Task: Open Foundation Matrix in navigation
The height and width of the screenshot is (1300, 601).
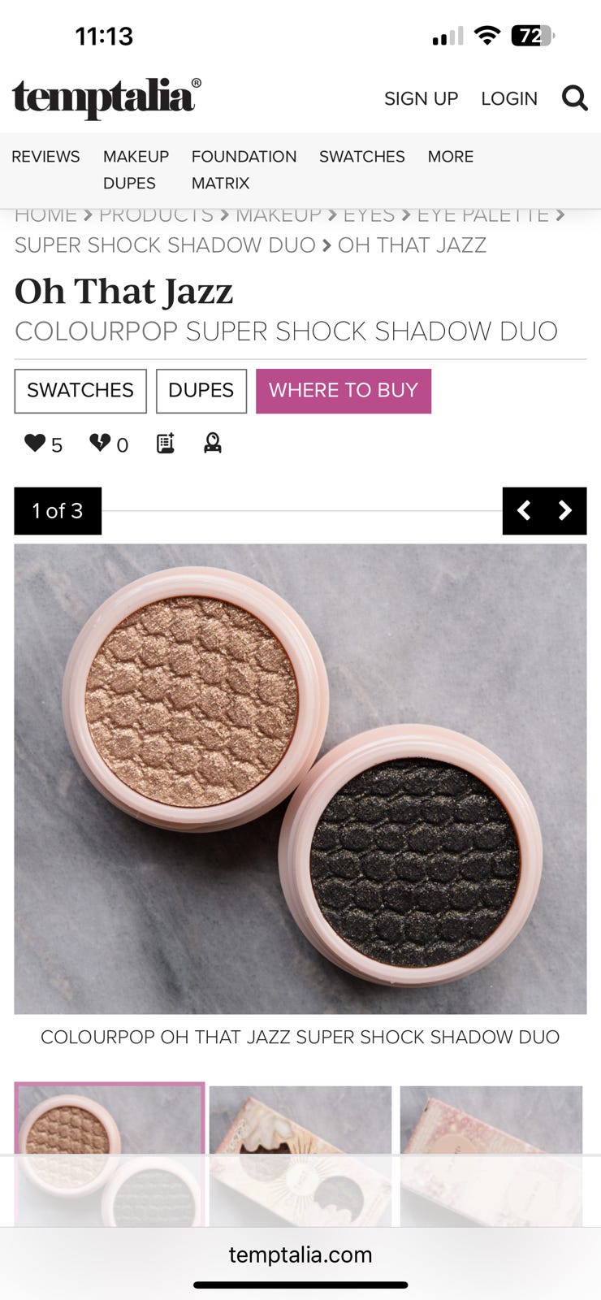Action: [244, 170]
